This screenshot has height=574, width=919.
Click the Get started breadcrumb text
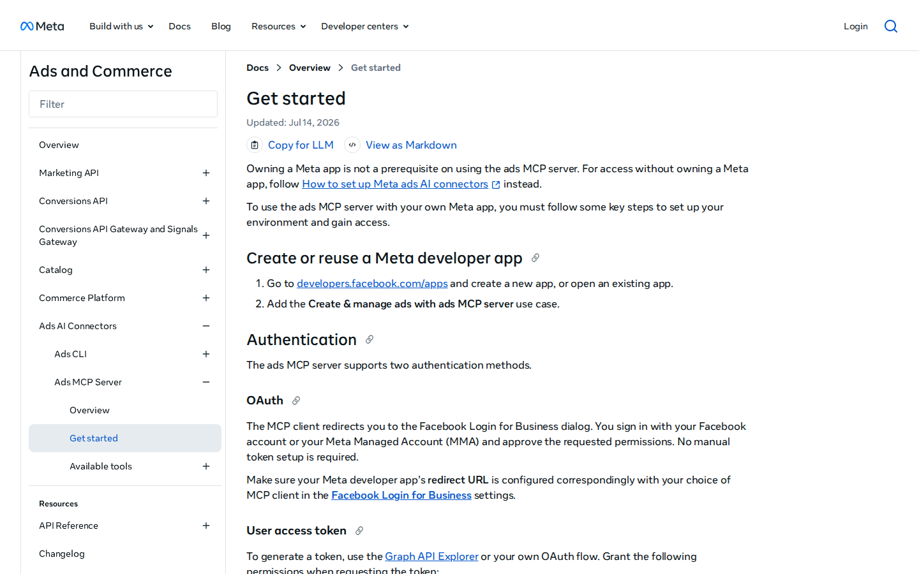(376, 68)
